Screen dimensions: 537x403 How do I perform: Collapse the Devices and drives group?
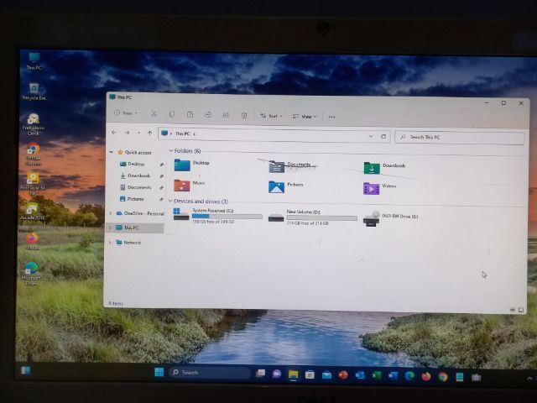tap(170, 201)
